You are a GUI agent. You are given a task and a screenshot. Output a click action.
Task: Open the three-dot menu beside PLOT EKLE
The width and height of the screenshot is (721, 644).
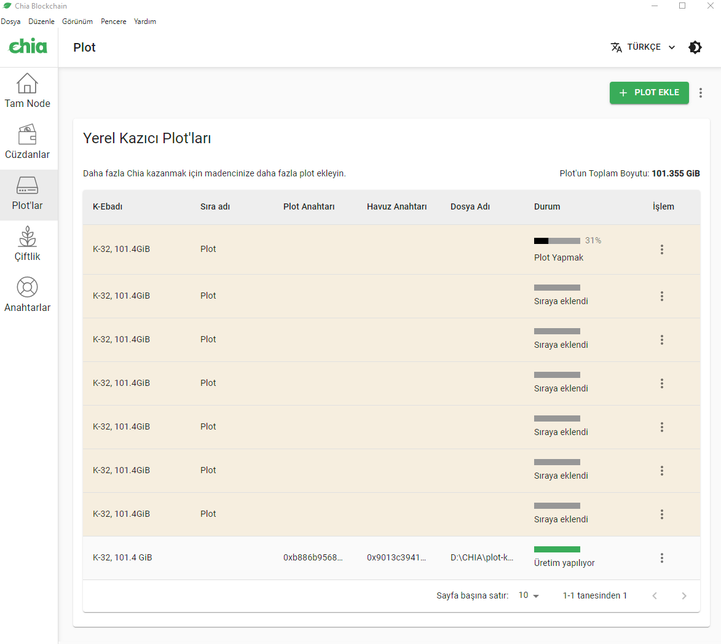701,93
